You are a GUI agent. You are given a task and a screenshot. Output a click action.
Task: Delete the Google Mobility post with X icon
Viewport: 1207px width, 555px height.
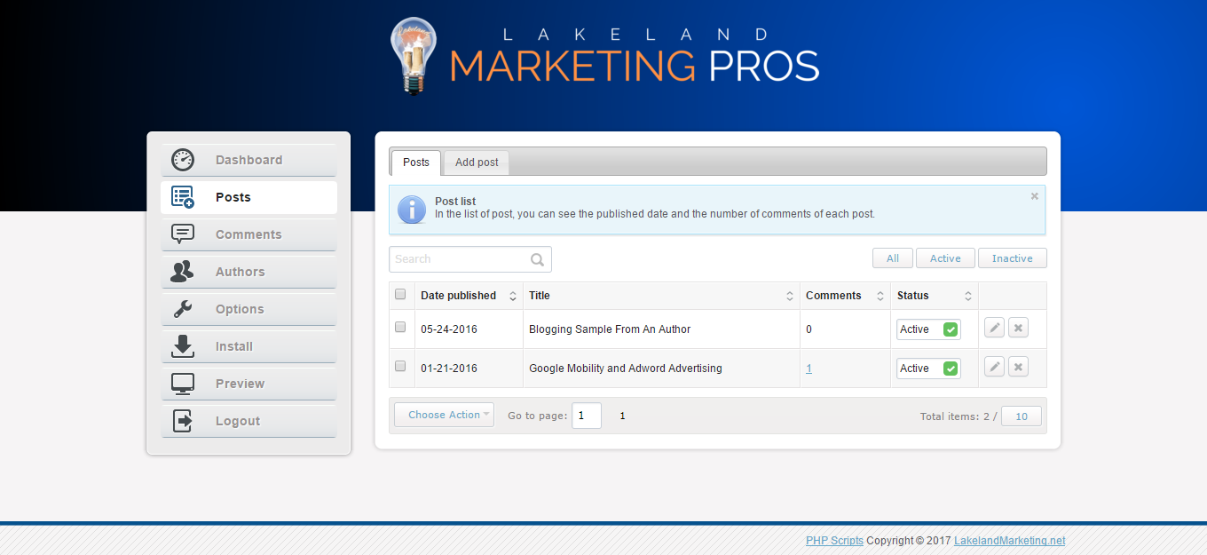tap(1018, 368)
